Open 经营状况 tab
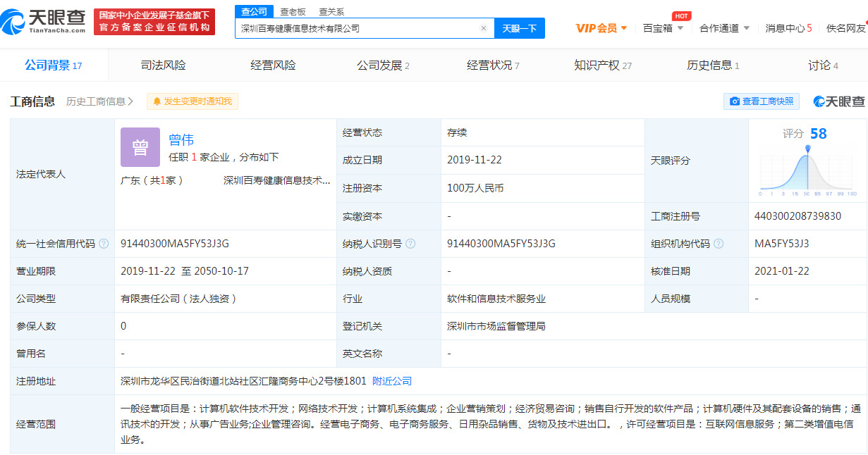The image size is (868, 455). coord(493,66)
